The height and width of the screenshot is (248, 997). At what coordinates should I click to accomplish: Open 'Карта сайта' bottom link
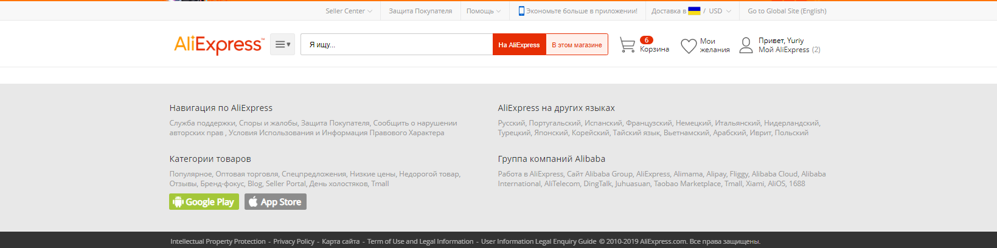pyautogui.click(x=341, y=241)
